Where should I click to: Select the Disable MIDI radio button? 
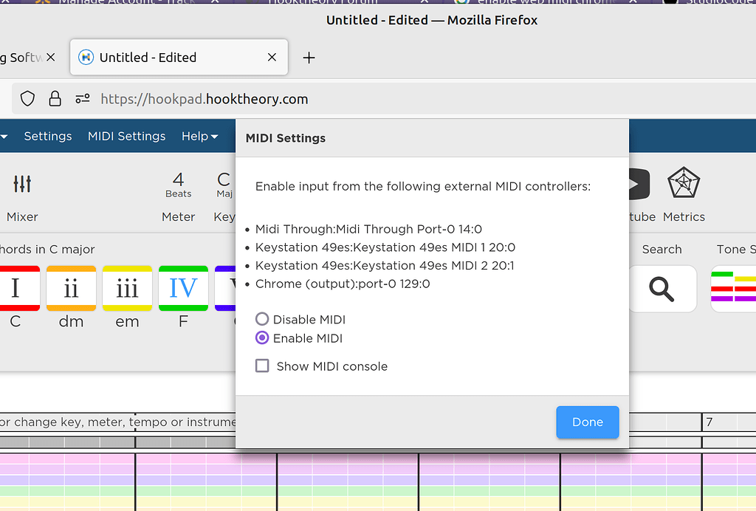tap(262, 319)
